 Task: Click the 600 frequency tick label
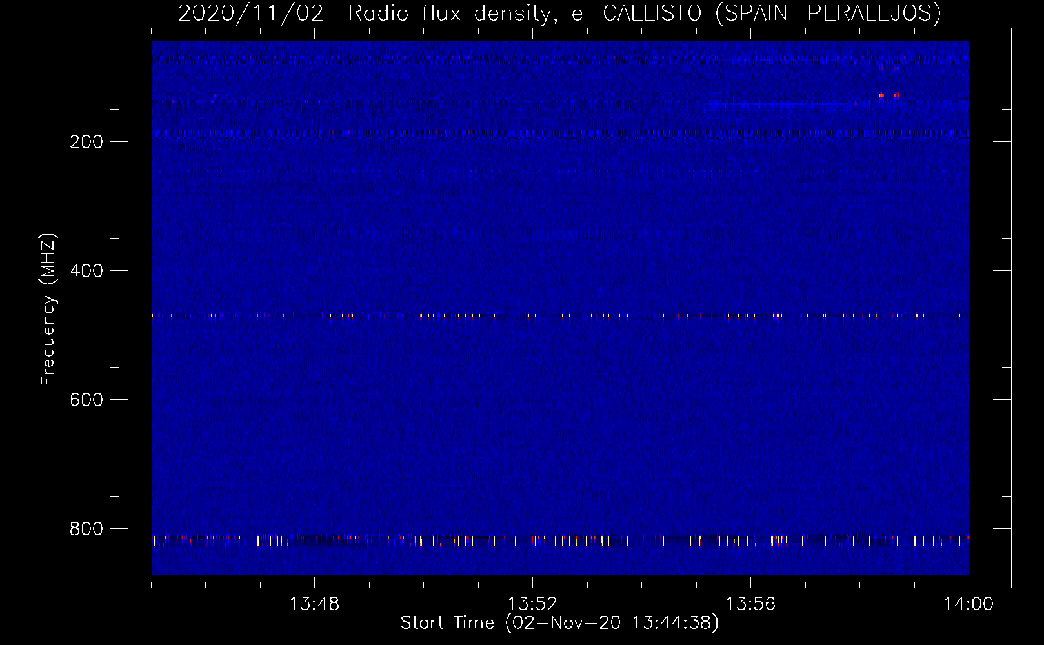[x=86, y=400]
